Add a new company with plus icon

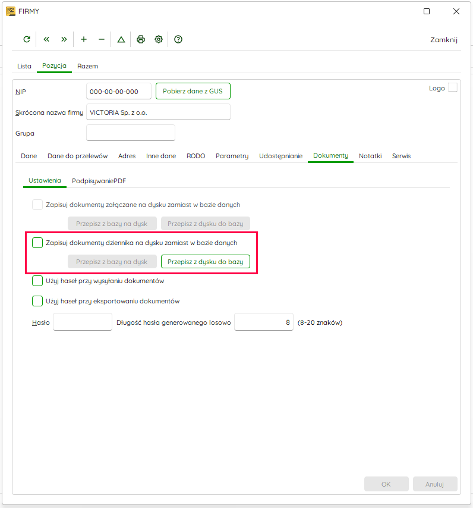point(83,39)
